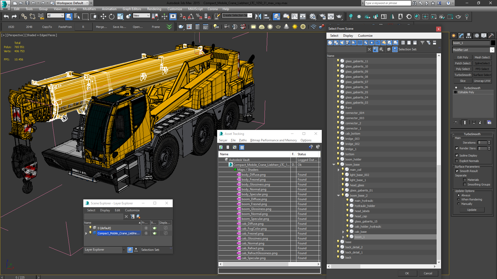Viewport: 497px width, 279px height.
Task: Enable the Render Iters checkbox
Action: coord(457,148)
